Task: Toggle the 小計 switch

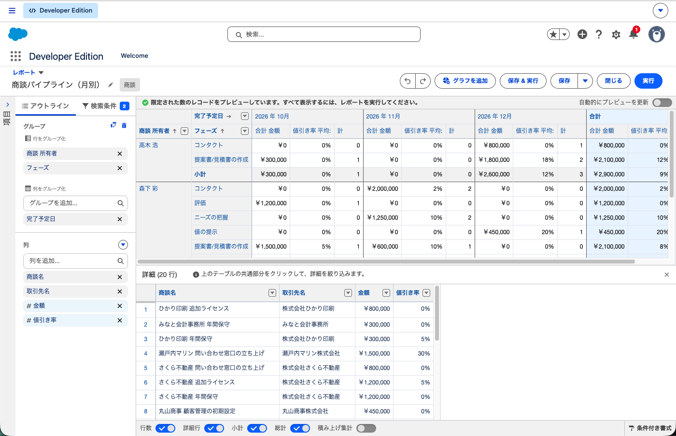Action: point(257,428)
